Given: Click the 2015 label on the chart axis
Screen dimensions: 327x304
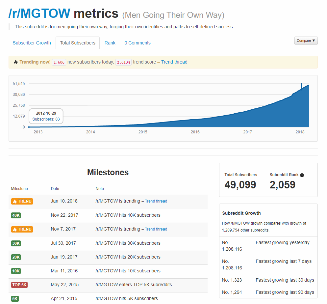Looking at the screenshot, I should 143,132.
